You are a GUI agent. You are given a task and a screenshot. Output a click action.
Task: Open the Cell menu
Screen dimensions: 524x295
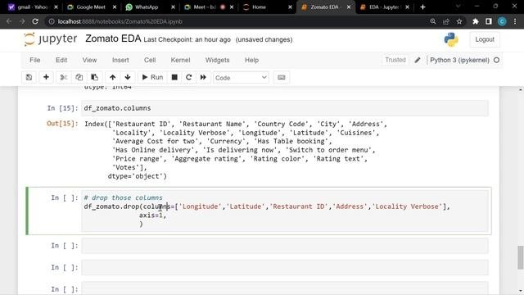(x=150, y=60)
